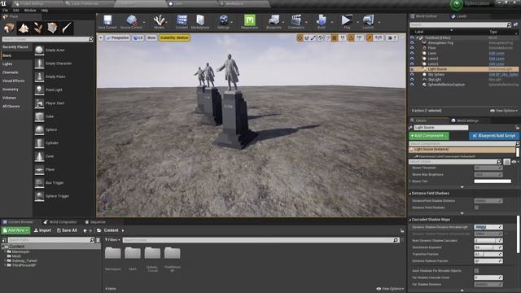Hide Atmospheric Fog with its eye icon
Image resolution: width=521 pixels, height=293 pixels.
412,43
